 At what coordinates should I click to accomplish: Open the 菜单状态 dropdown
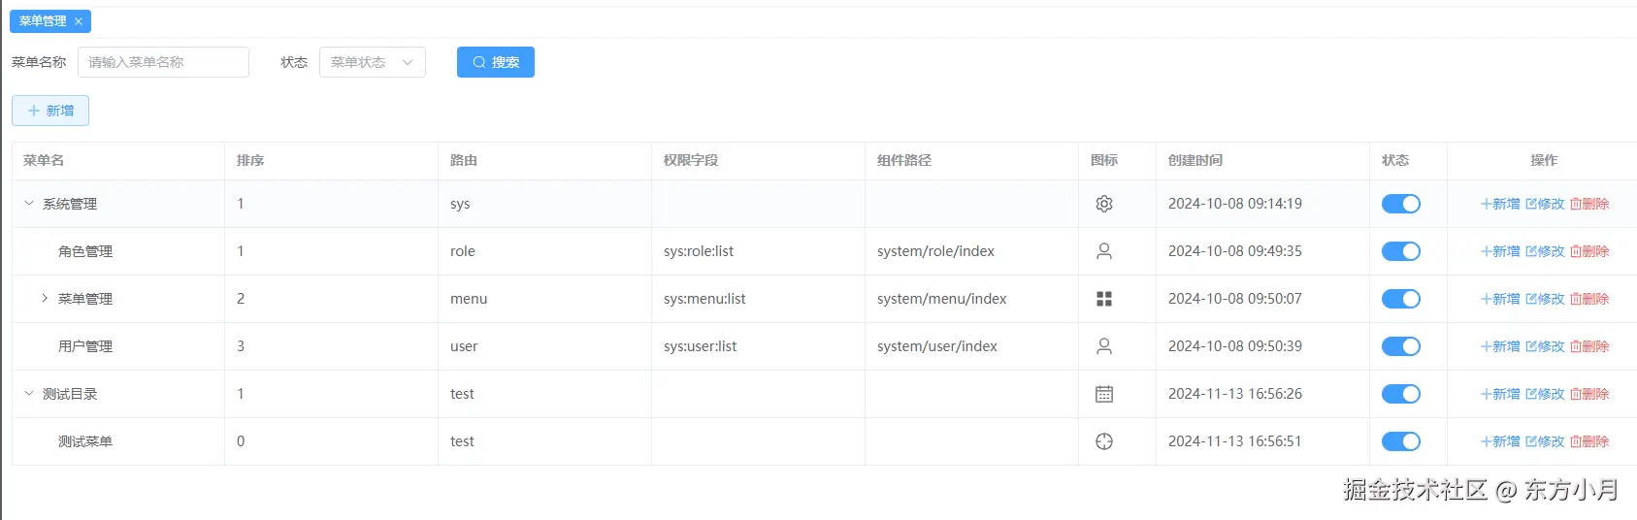click(373, 62)
